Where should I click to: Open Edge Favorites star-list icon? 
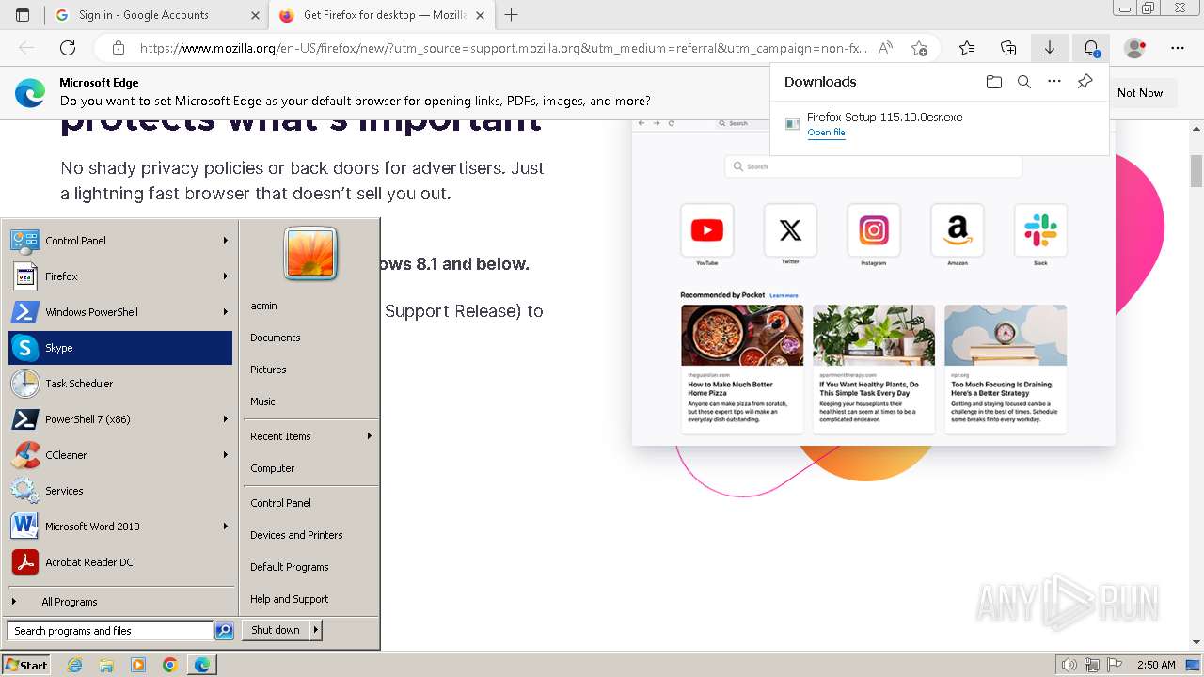coord(967,48)
